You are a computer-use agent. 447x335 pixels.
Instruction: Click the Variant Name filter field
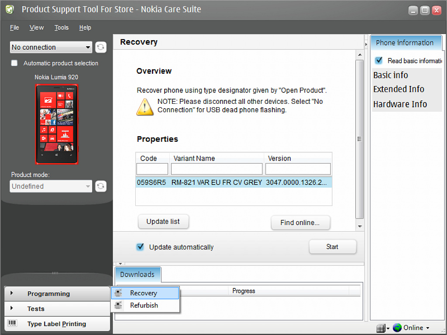pyautogui.click(x=217, y=169)
